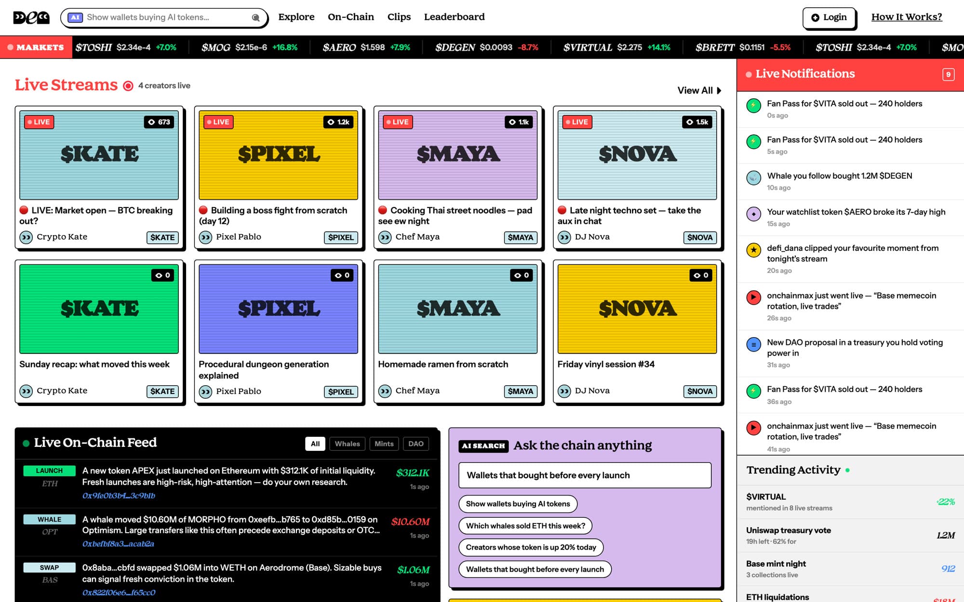Click the viewer count badge on $NOVA live stream
The image size is (964, 602).
click(697, 122)
